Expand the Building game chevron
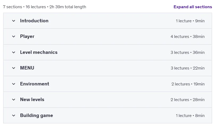The image size is (216, 126). tap(14, 115)
